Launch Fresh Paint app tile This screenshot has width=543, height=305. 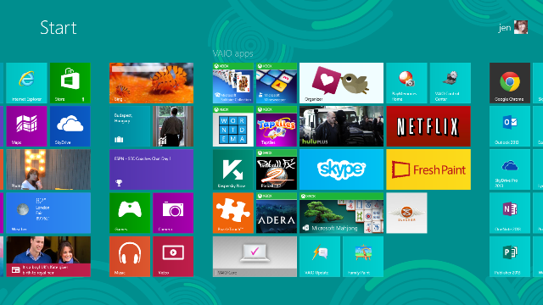pos(428,169)
